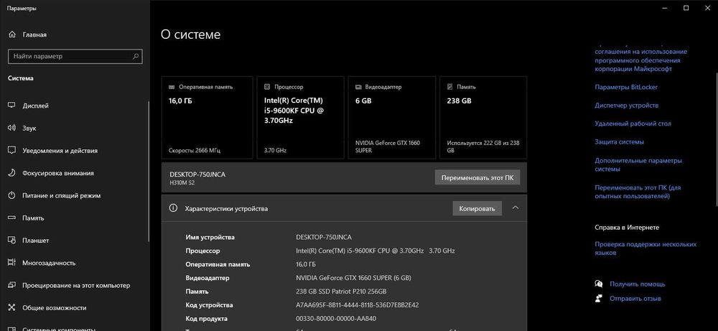Image resolution: width=718 pixels, height=331 pixels.
Task: Click the Дисплей monitor icon
Action: click(12, 106)
